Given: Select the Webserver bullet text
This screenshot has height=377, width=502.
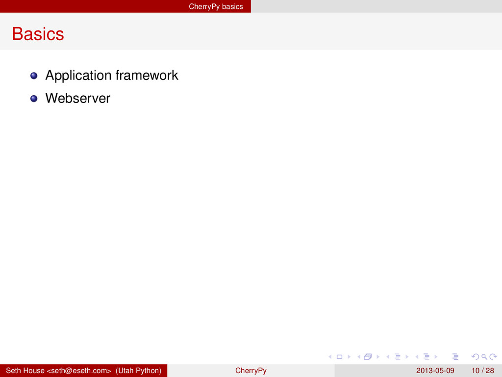Looking at the screenshot, I should click(78, 98).
